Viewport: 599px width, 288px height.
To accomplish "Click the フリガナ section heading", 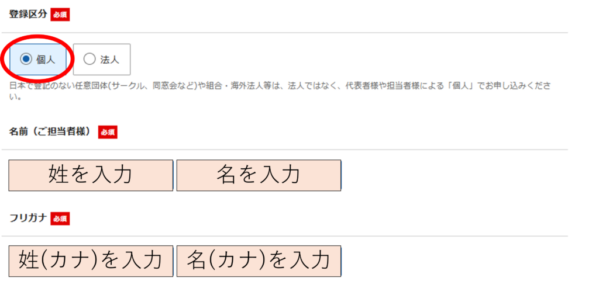I will [28, 218].
